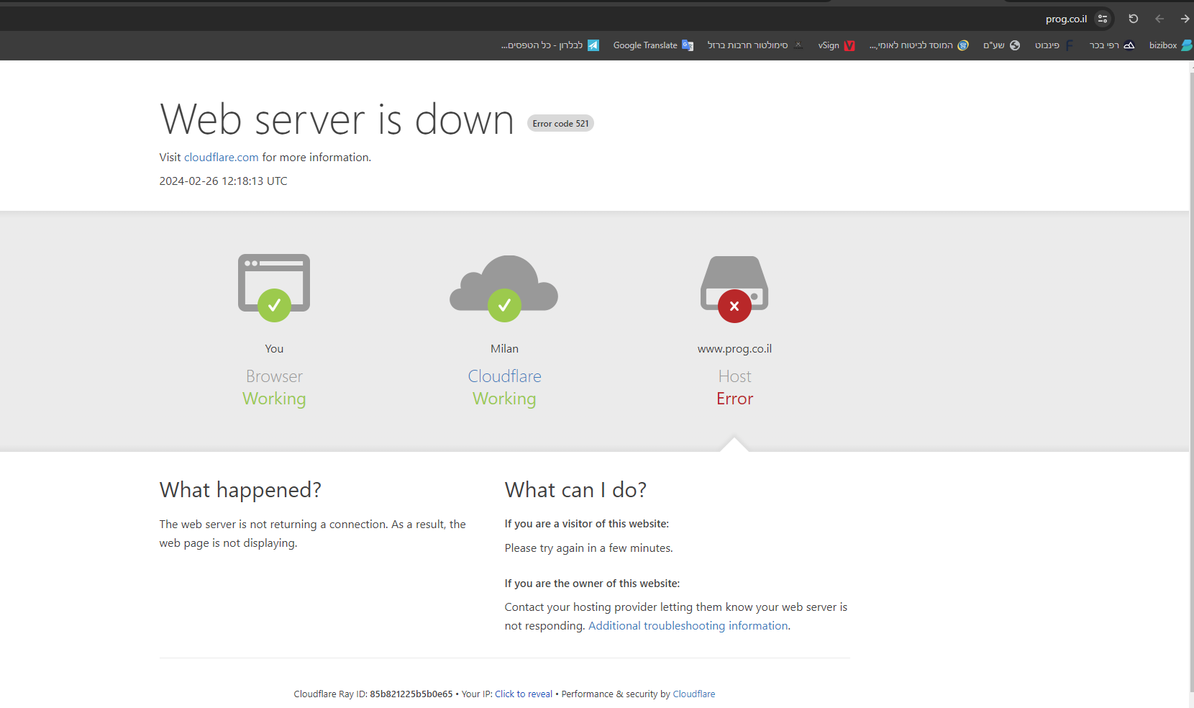Open the שע"ם bookmark
Viewport: 1194px width, 708px height.
[x=1001, y=45]
